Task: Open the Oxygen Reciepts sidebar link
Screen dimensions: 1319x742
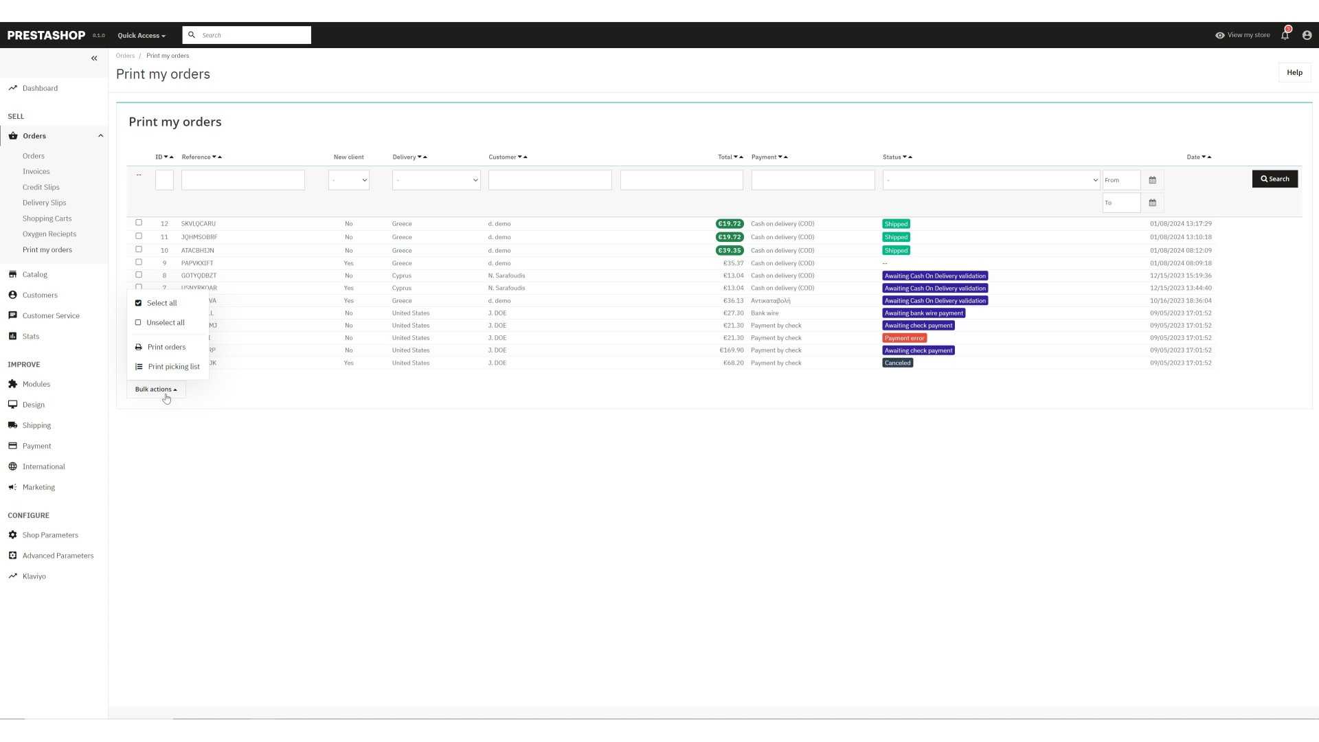Action: pos(49,234)
